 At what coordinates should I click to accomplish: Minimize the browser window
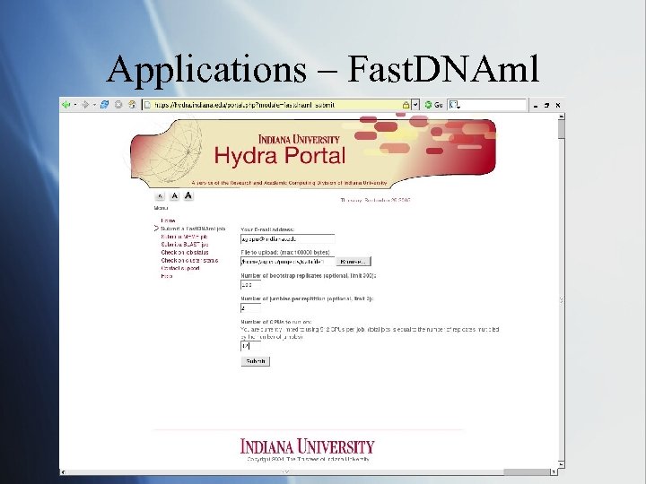pos(535,106)
